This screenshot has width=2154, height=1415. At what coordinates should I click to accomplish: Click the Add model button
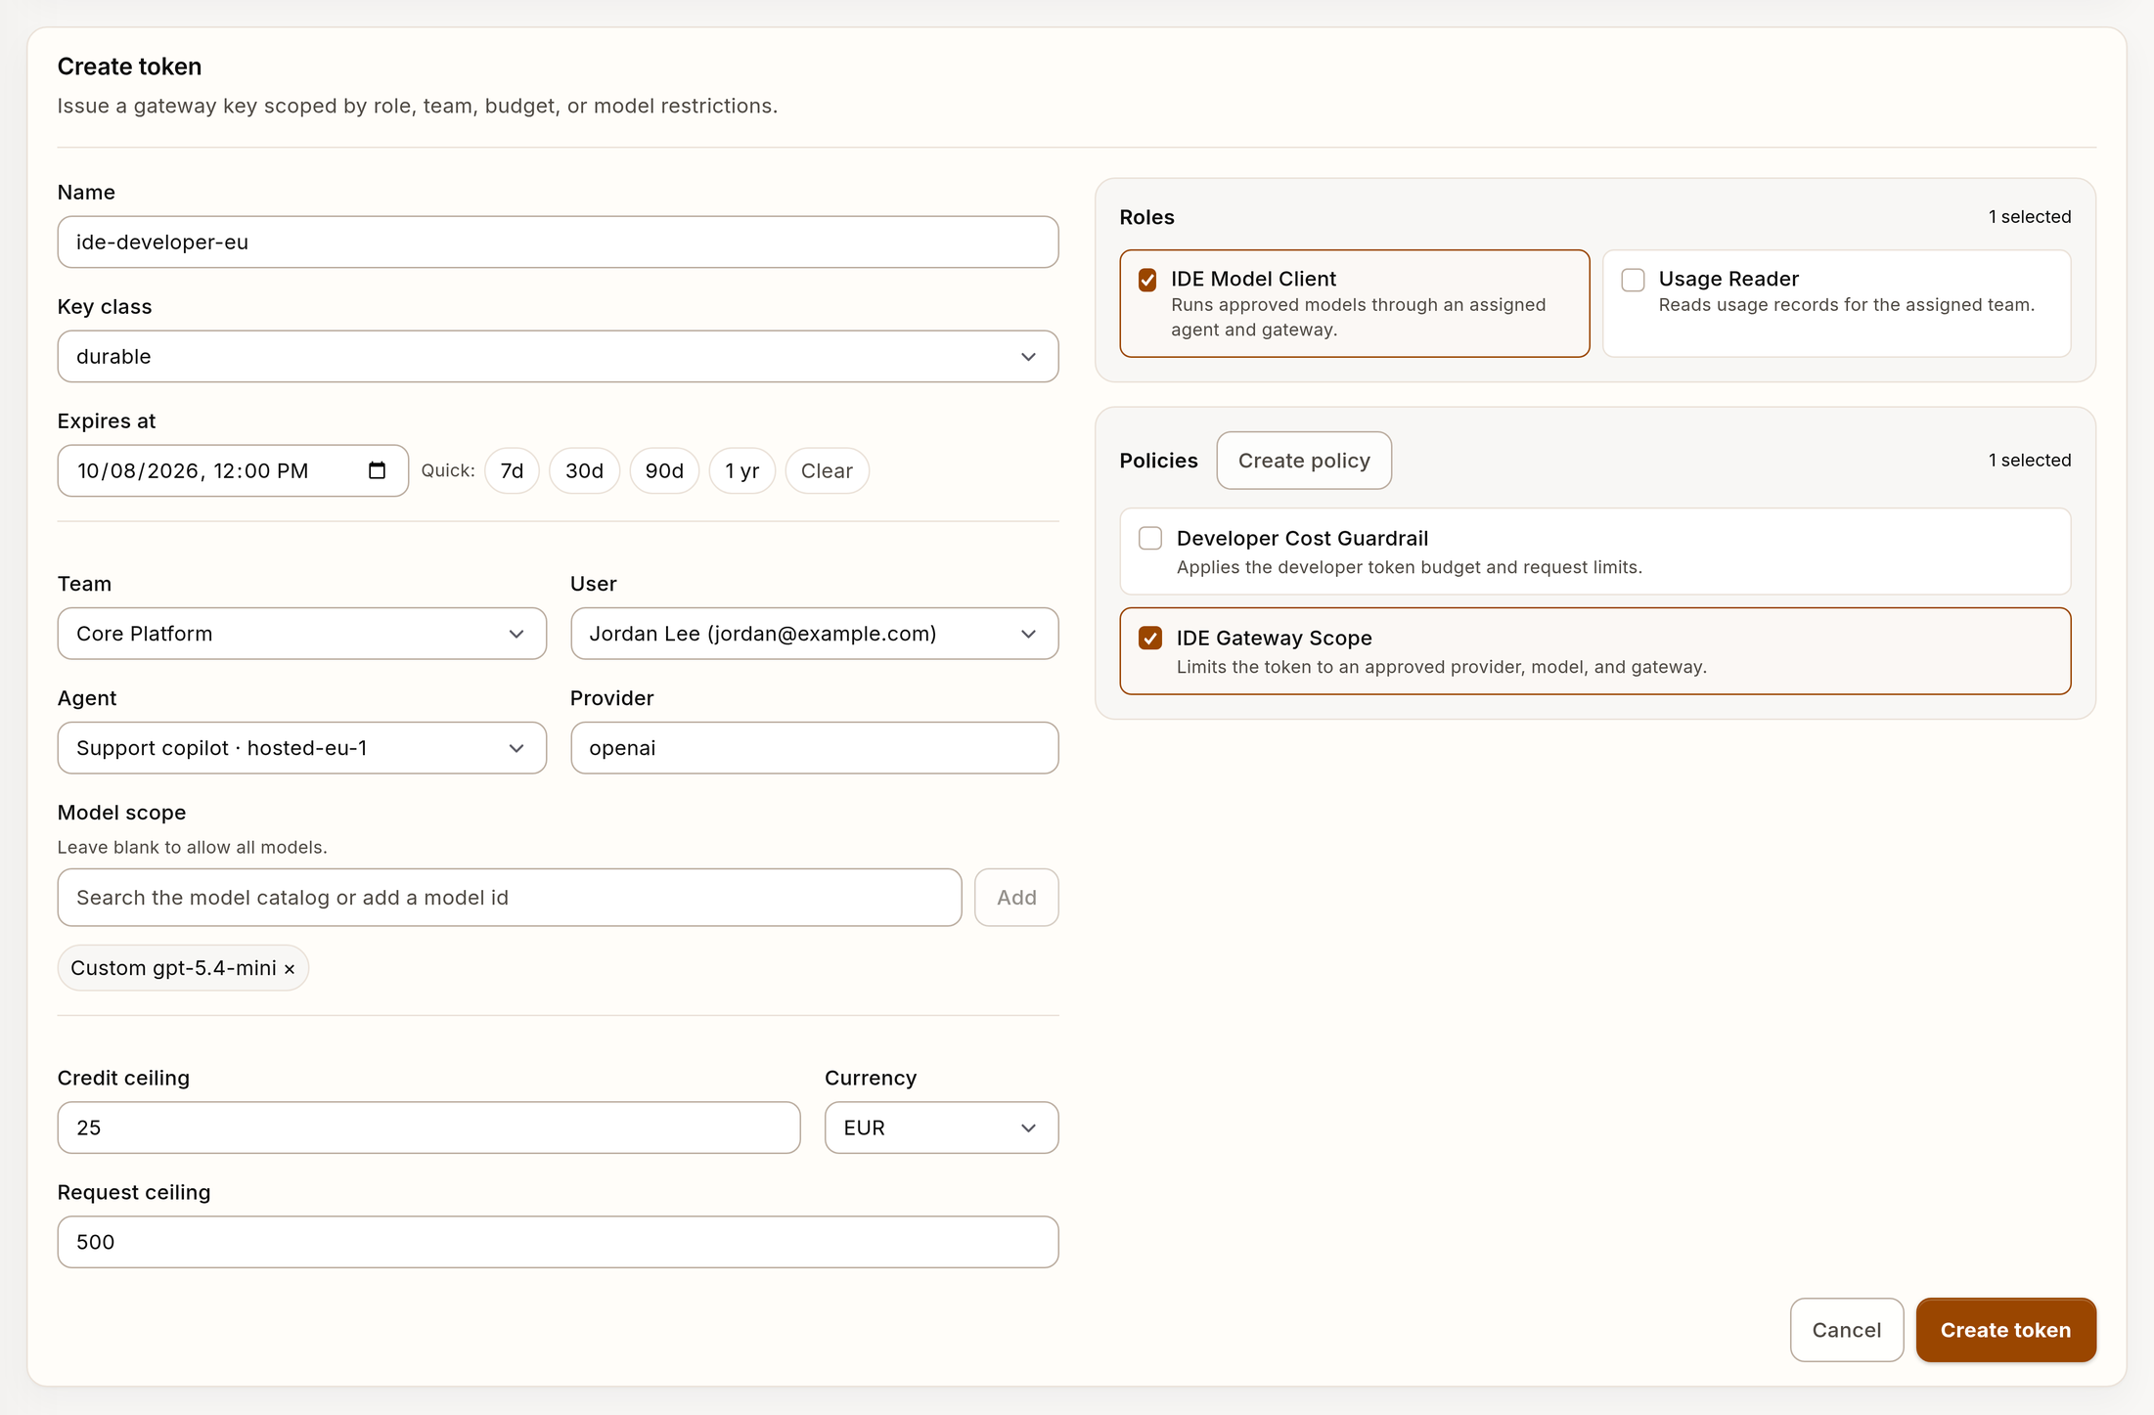tap(1016, 898)
